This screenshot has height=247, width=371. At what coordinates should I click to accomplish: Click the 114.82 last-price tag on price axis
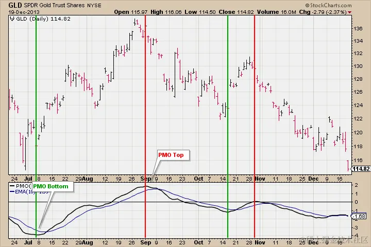click(x=361, y=169)
